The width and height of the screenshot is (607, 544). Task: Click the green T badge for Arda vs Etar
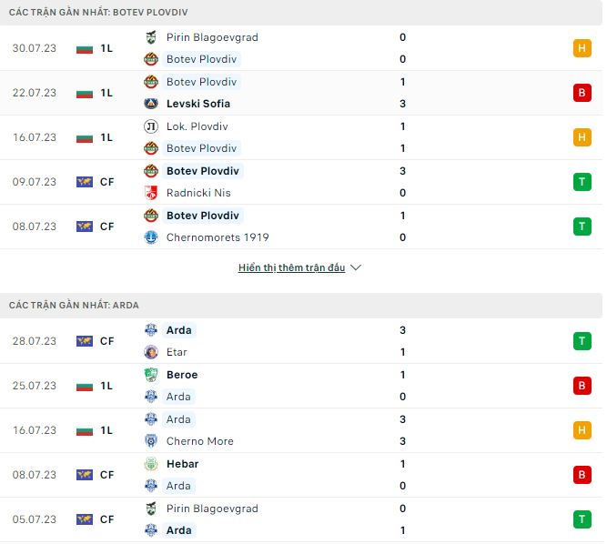coord(582,341)
